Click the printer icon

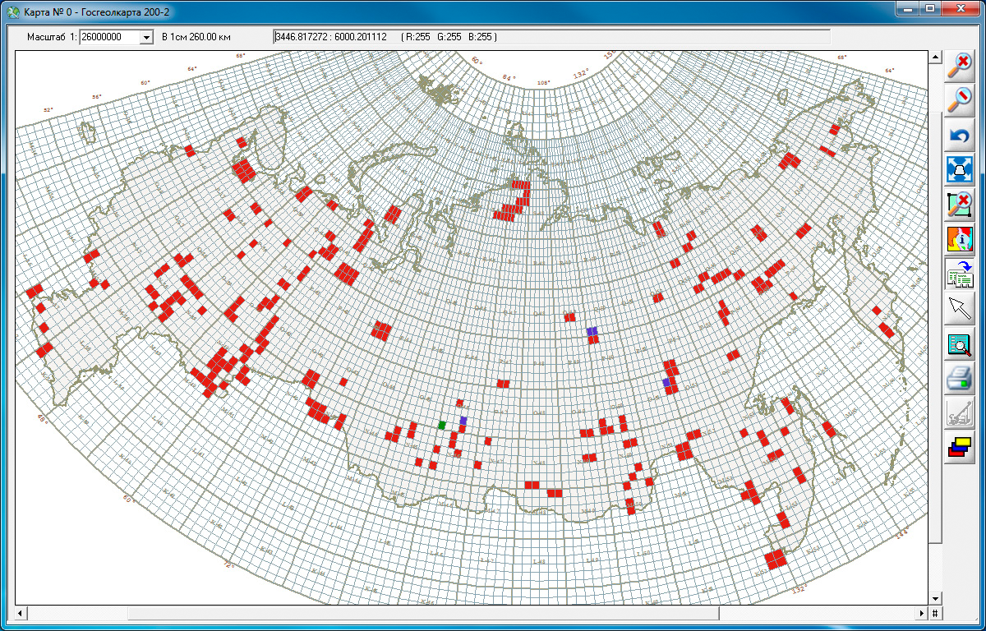959,378
